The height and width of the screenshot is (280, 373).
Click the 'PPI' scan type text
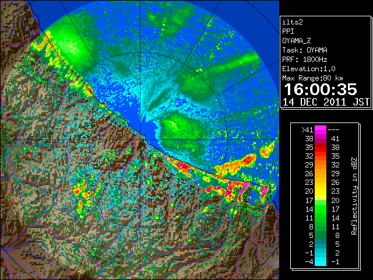(x=288, y=32)
